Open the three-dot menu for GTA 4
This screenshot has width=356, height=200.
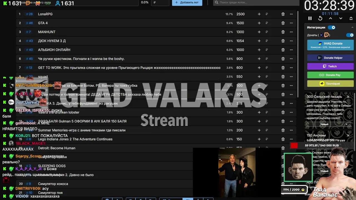[291, 23]
